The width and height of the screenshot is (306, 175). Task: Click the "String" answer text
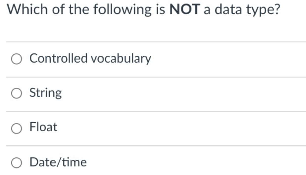[45, 93]
